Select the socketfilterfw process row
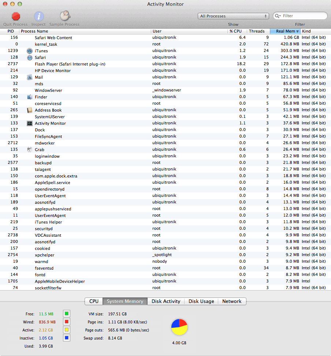The height and width of the screenshot is (356, 331). click(x=165, y=288)
